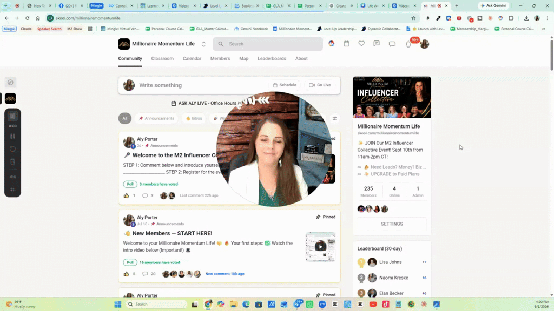Switch to the Classroom tab

162,58
